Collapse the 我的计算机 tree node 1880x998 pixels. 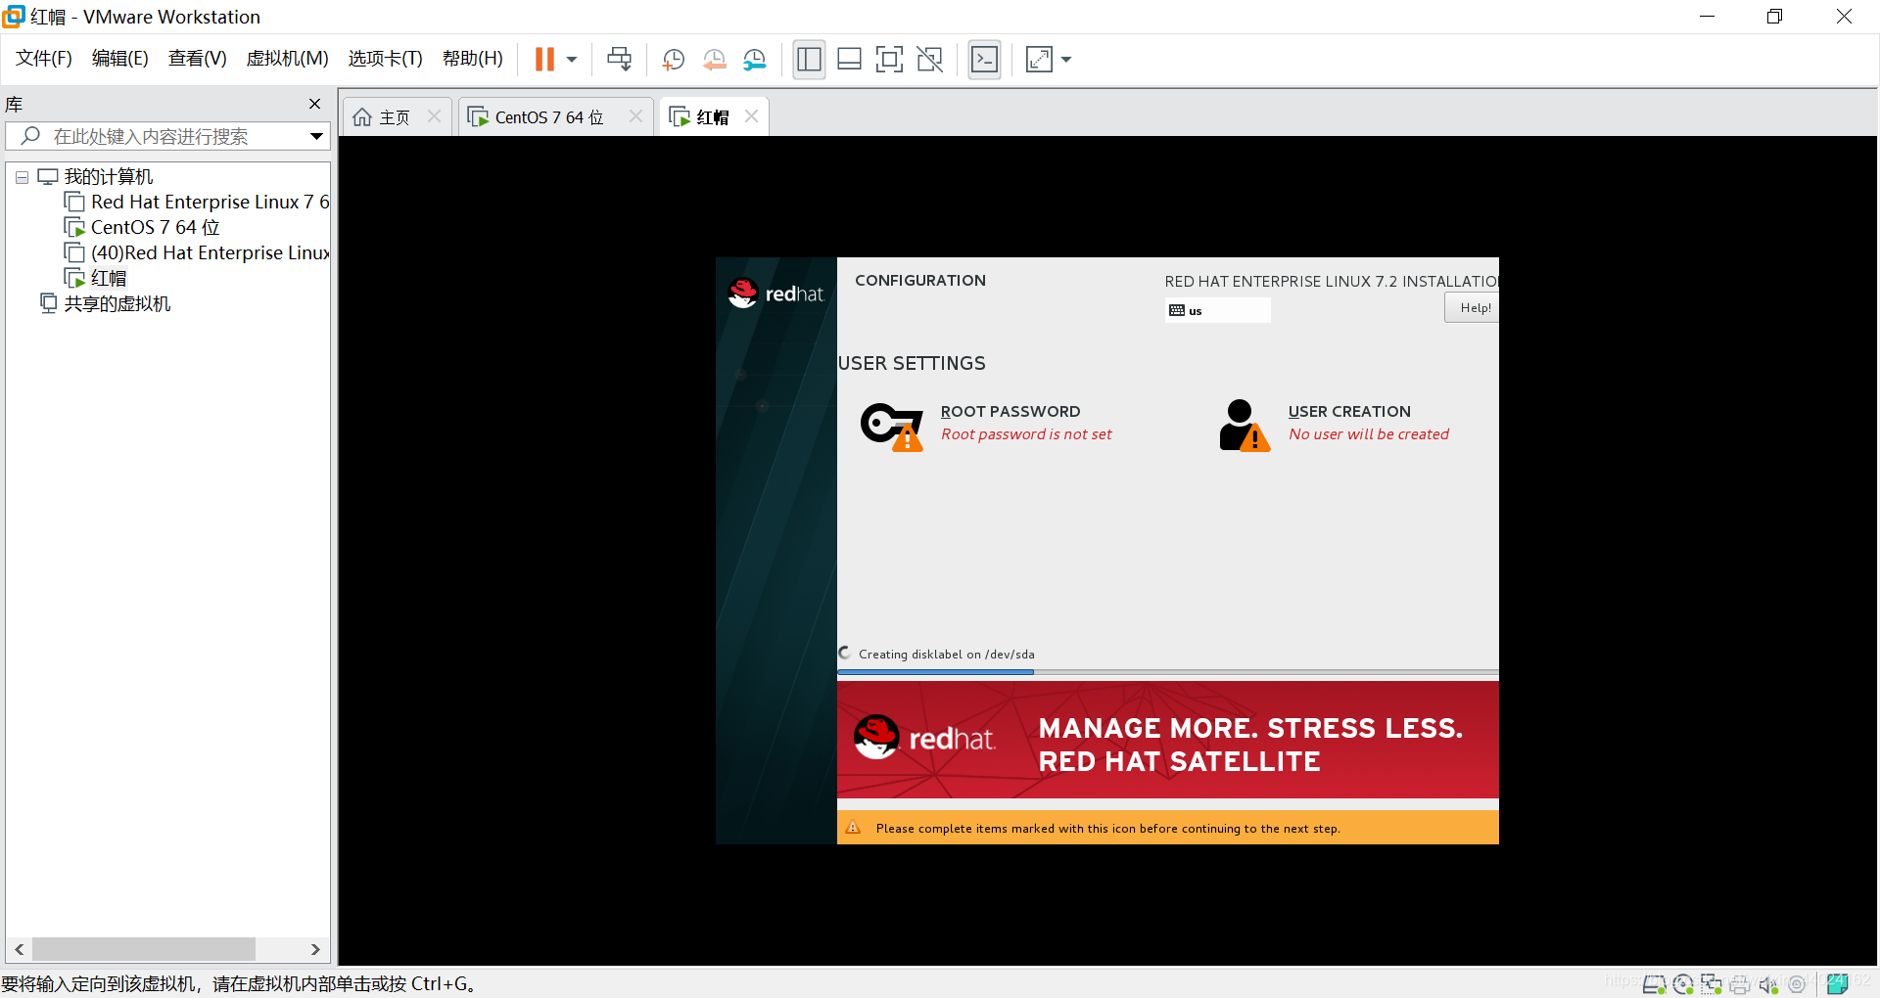(22, 177)
